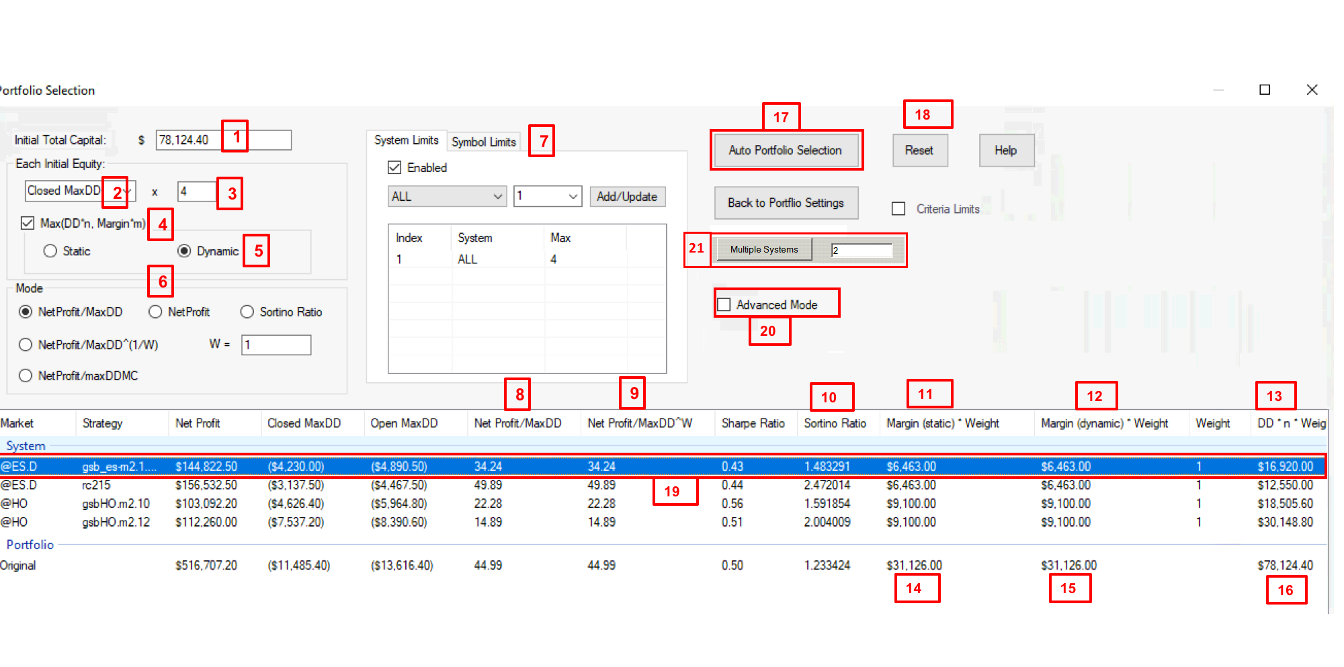Choose Sortino Ratio mode
The height and width of the screenshot is (667, 1344).
tap(247, 312)
